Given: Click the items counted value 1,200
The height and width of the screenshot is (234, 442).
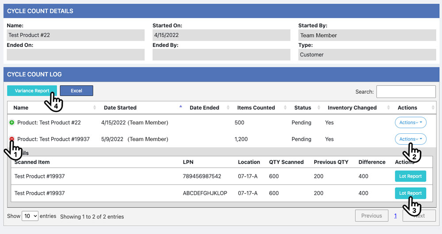Looking at the screenshot, I should tap(241, 139).
